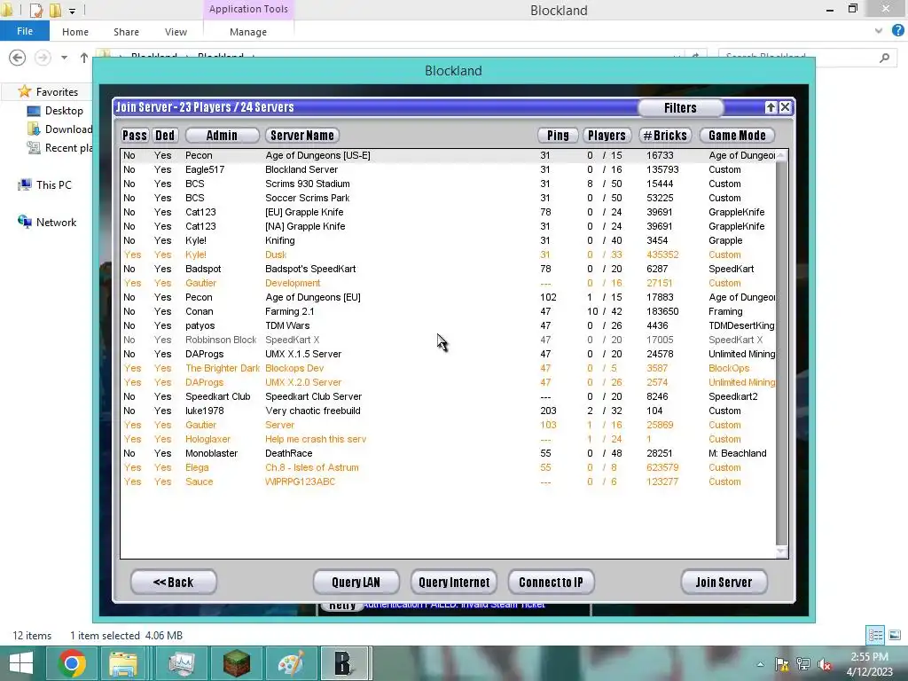
Task: Sort by the Players column header
Action: [607, 136]
